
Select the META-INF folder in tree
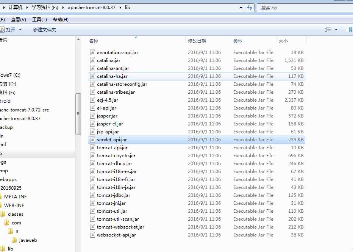point(15,196)
